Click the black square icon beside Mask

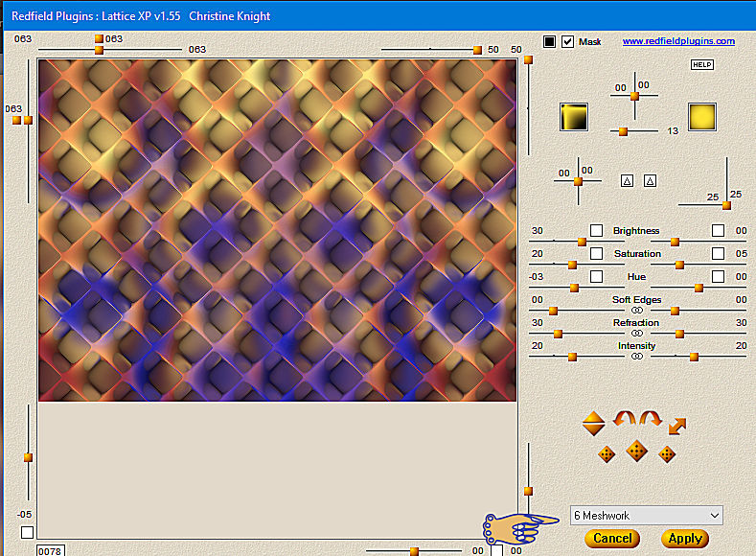point(549,41)
